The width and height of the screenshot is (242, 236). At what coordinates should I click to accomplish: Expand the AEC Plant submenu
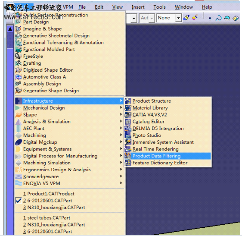pos(69,129)
